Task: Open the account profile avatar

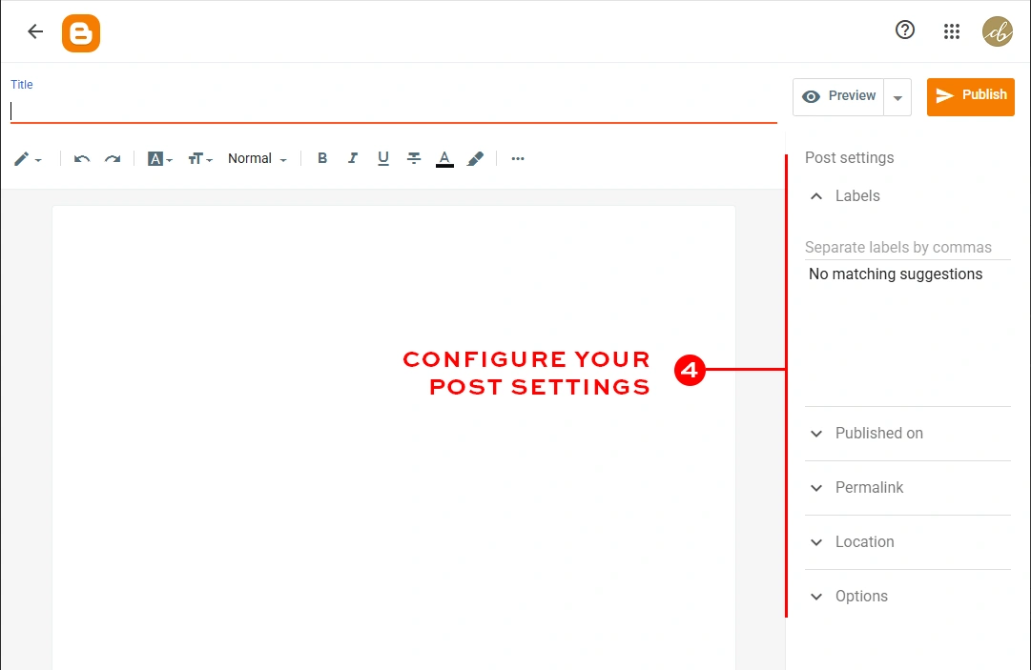Action: click(x=998, y=31)
